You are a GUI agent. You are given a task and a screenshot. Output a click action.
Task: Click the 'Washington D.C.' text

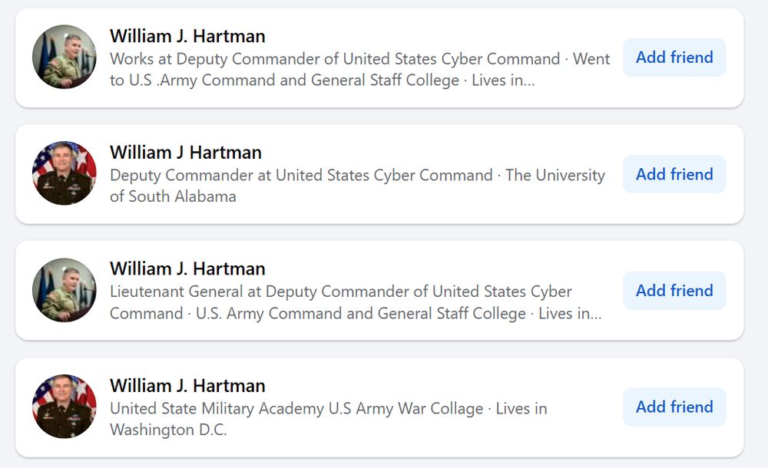click(x=168, y=430)
